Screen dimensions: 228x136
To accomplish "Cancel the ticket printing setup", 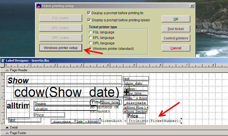I will [176, 48].
